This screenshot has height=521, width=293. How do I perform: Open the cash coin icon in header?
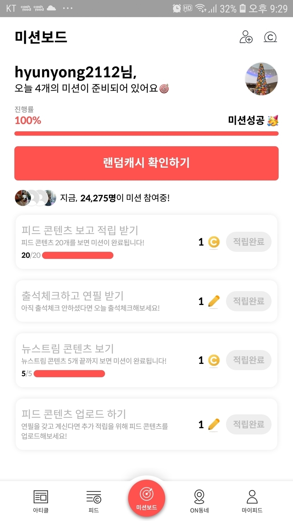(270, 37)
